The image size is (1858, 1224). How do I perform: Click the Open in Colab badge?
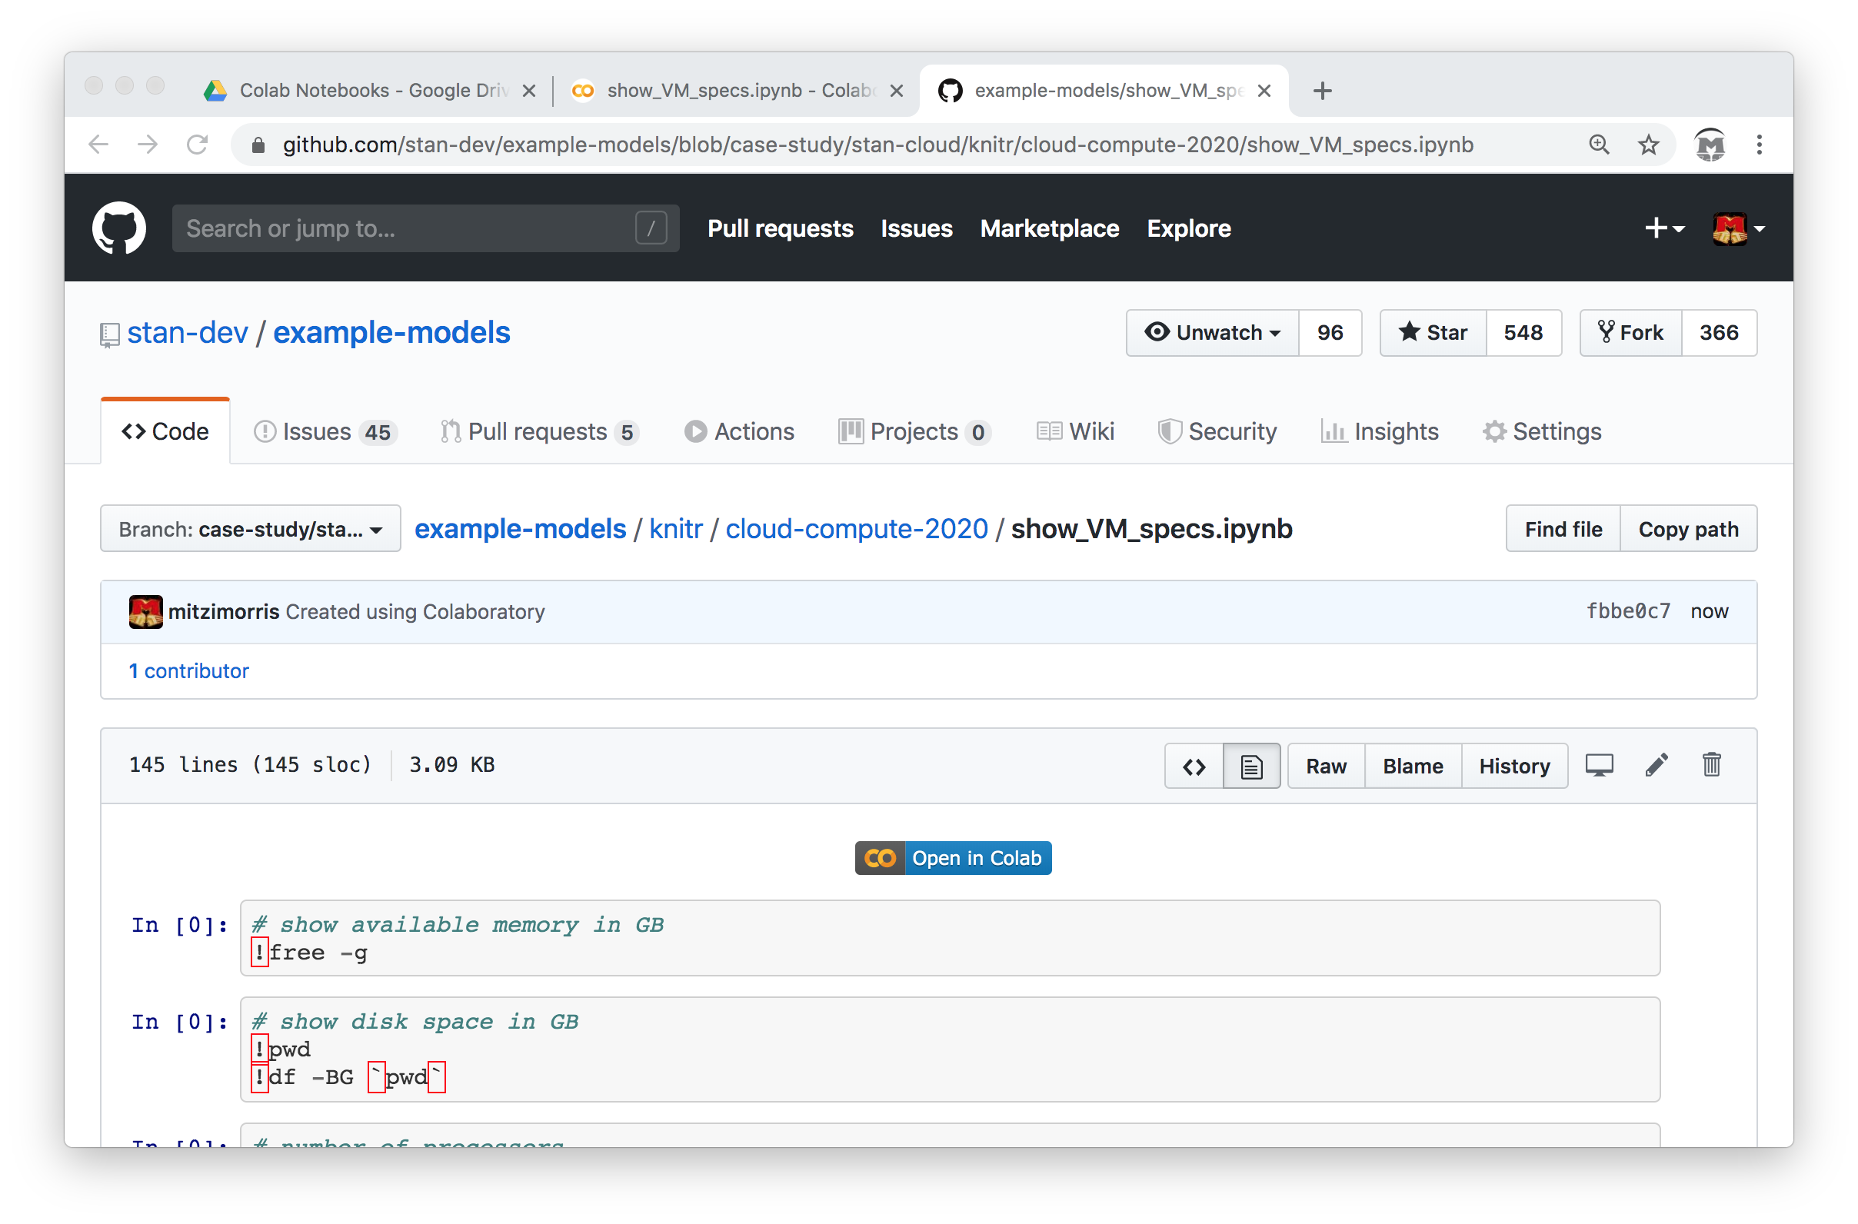tap(952, 858)
